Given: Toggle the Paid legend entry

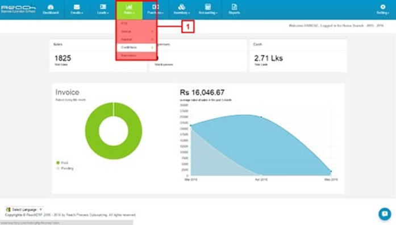Looking at the screenshot, I should click(x=62, y=163).
